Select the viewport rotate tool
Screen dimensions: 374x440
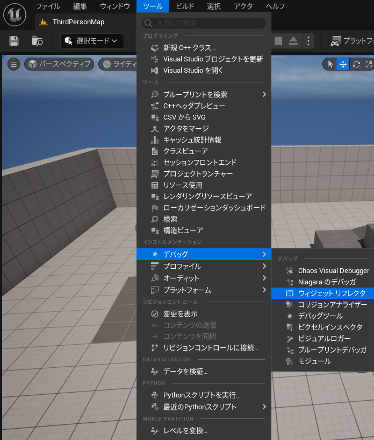pyautogui.click(x=356, y=64)
